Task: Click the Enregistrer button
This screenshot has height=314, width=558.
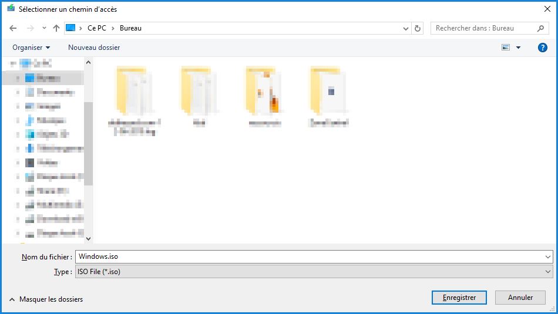Action: [459, 298]
